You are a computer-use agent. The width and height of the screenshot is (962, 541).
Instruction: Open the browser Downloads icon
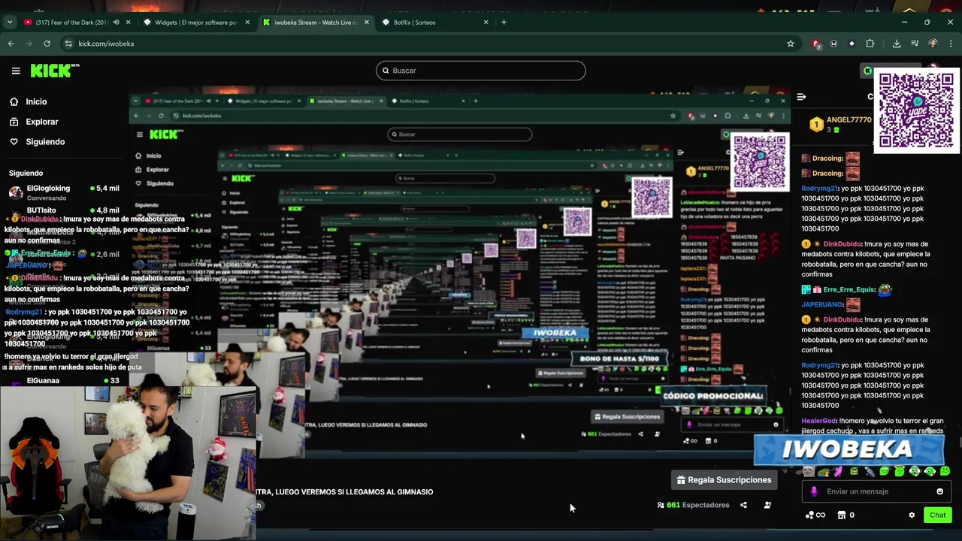pos(897,44)
